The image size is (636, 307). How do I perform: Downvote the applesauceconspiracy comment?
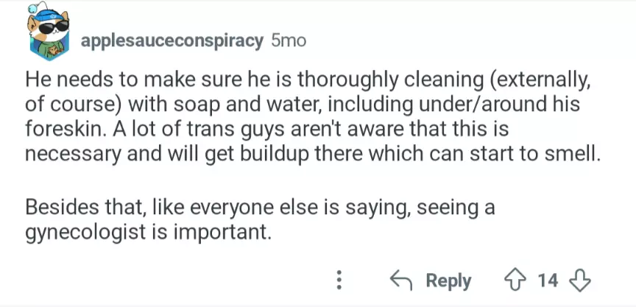(x=581, y=280)
